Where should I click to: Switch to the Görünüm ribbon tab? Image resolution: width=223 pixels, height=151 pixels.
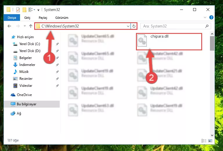tap(62, 18)
